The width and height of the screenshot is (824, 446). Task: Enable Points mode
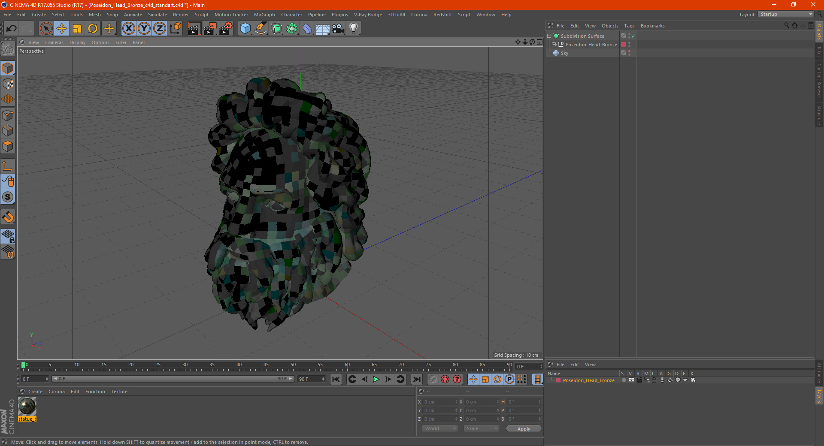(8, 115)
